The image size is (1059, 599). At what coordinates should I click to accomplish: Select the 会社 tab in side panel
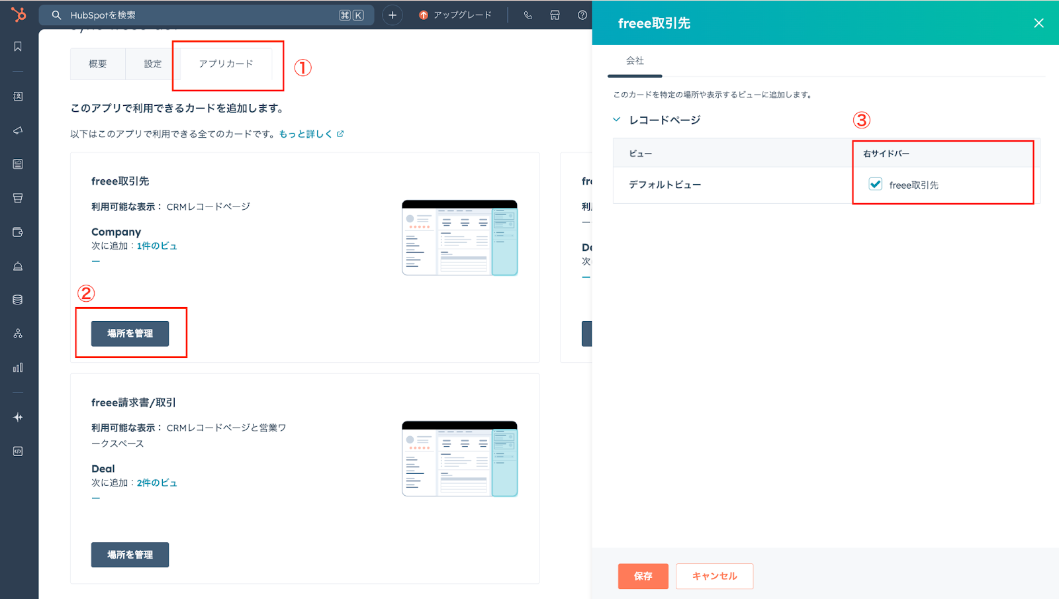[x=635, y=61]
